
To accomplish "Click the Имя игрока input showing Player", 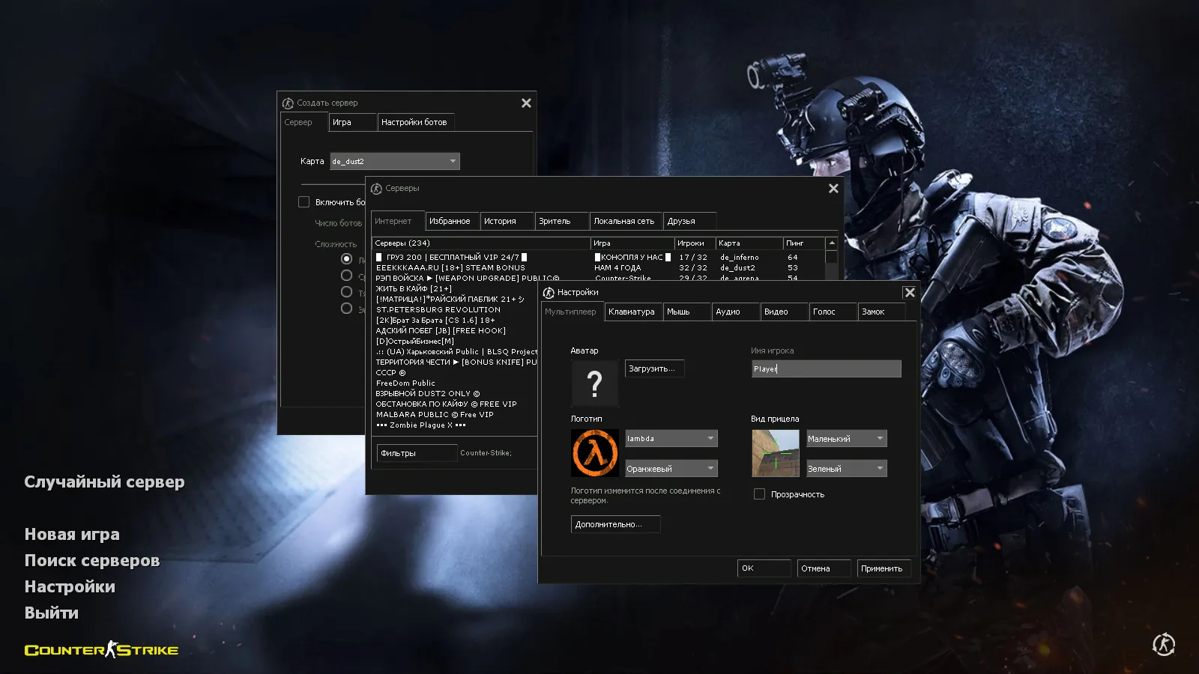I will [825, 368].
